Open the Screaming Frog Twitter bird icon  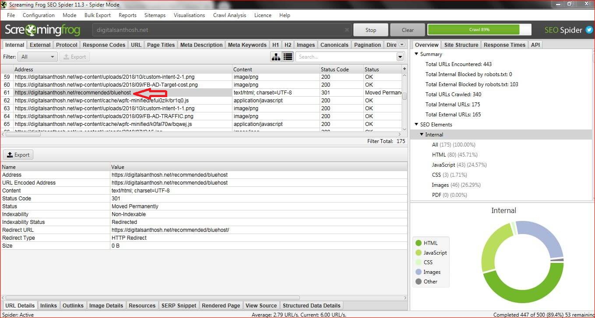coord(589,30)
